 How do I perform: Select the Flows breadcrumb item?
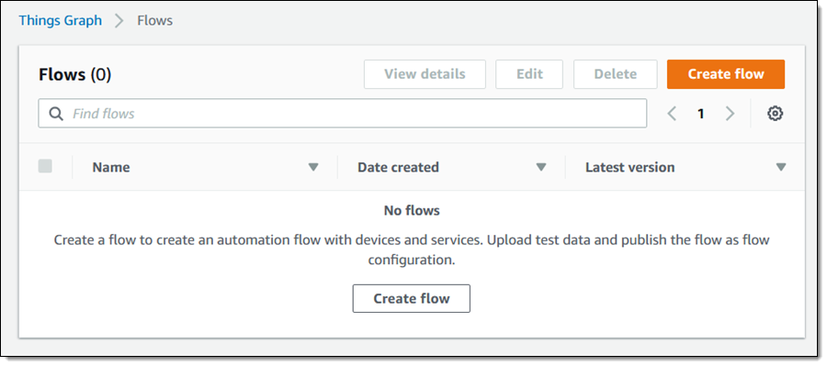pyautogui.click(x=155, y=20)
